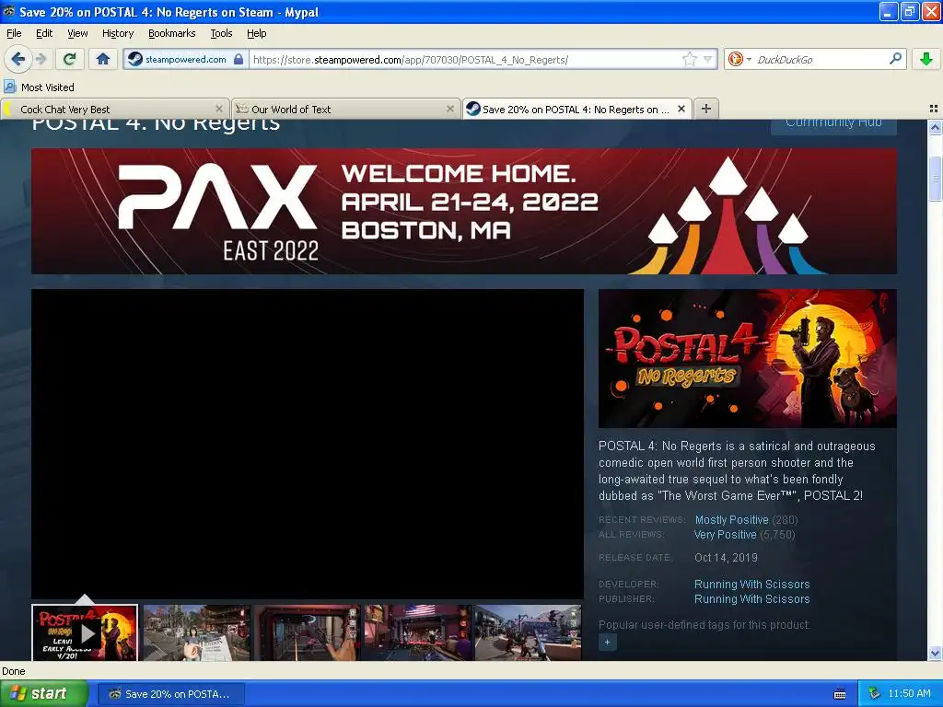The height and width of the screenshot is (707, 943).
Task: Open the Community Hub button
Action: coord(833,124)
